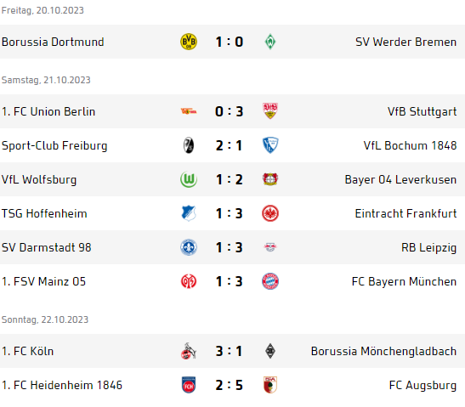Screen dimensions: 465x407
Task: Open the VfB Stuttgart club crest
Action: click(270, 111)
